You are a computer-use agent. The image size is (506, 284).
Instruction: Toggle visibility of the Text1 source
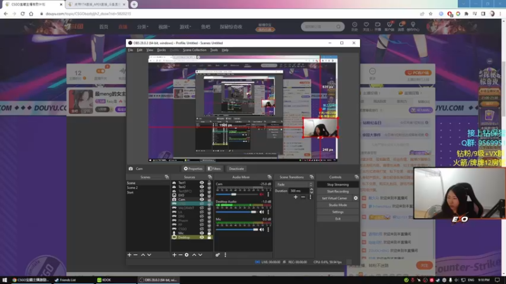[x=202, y=182]
